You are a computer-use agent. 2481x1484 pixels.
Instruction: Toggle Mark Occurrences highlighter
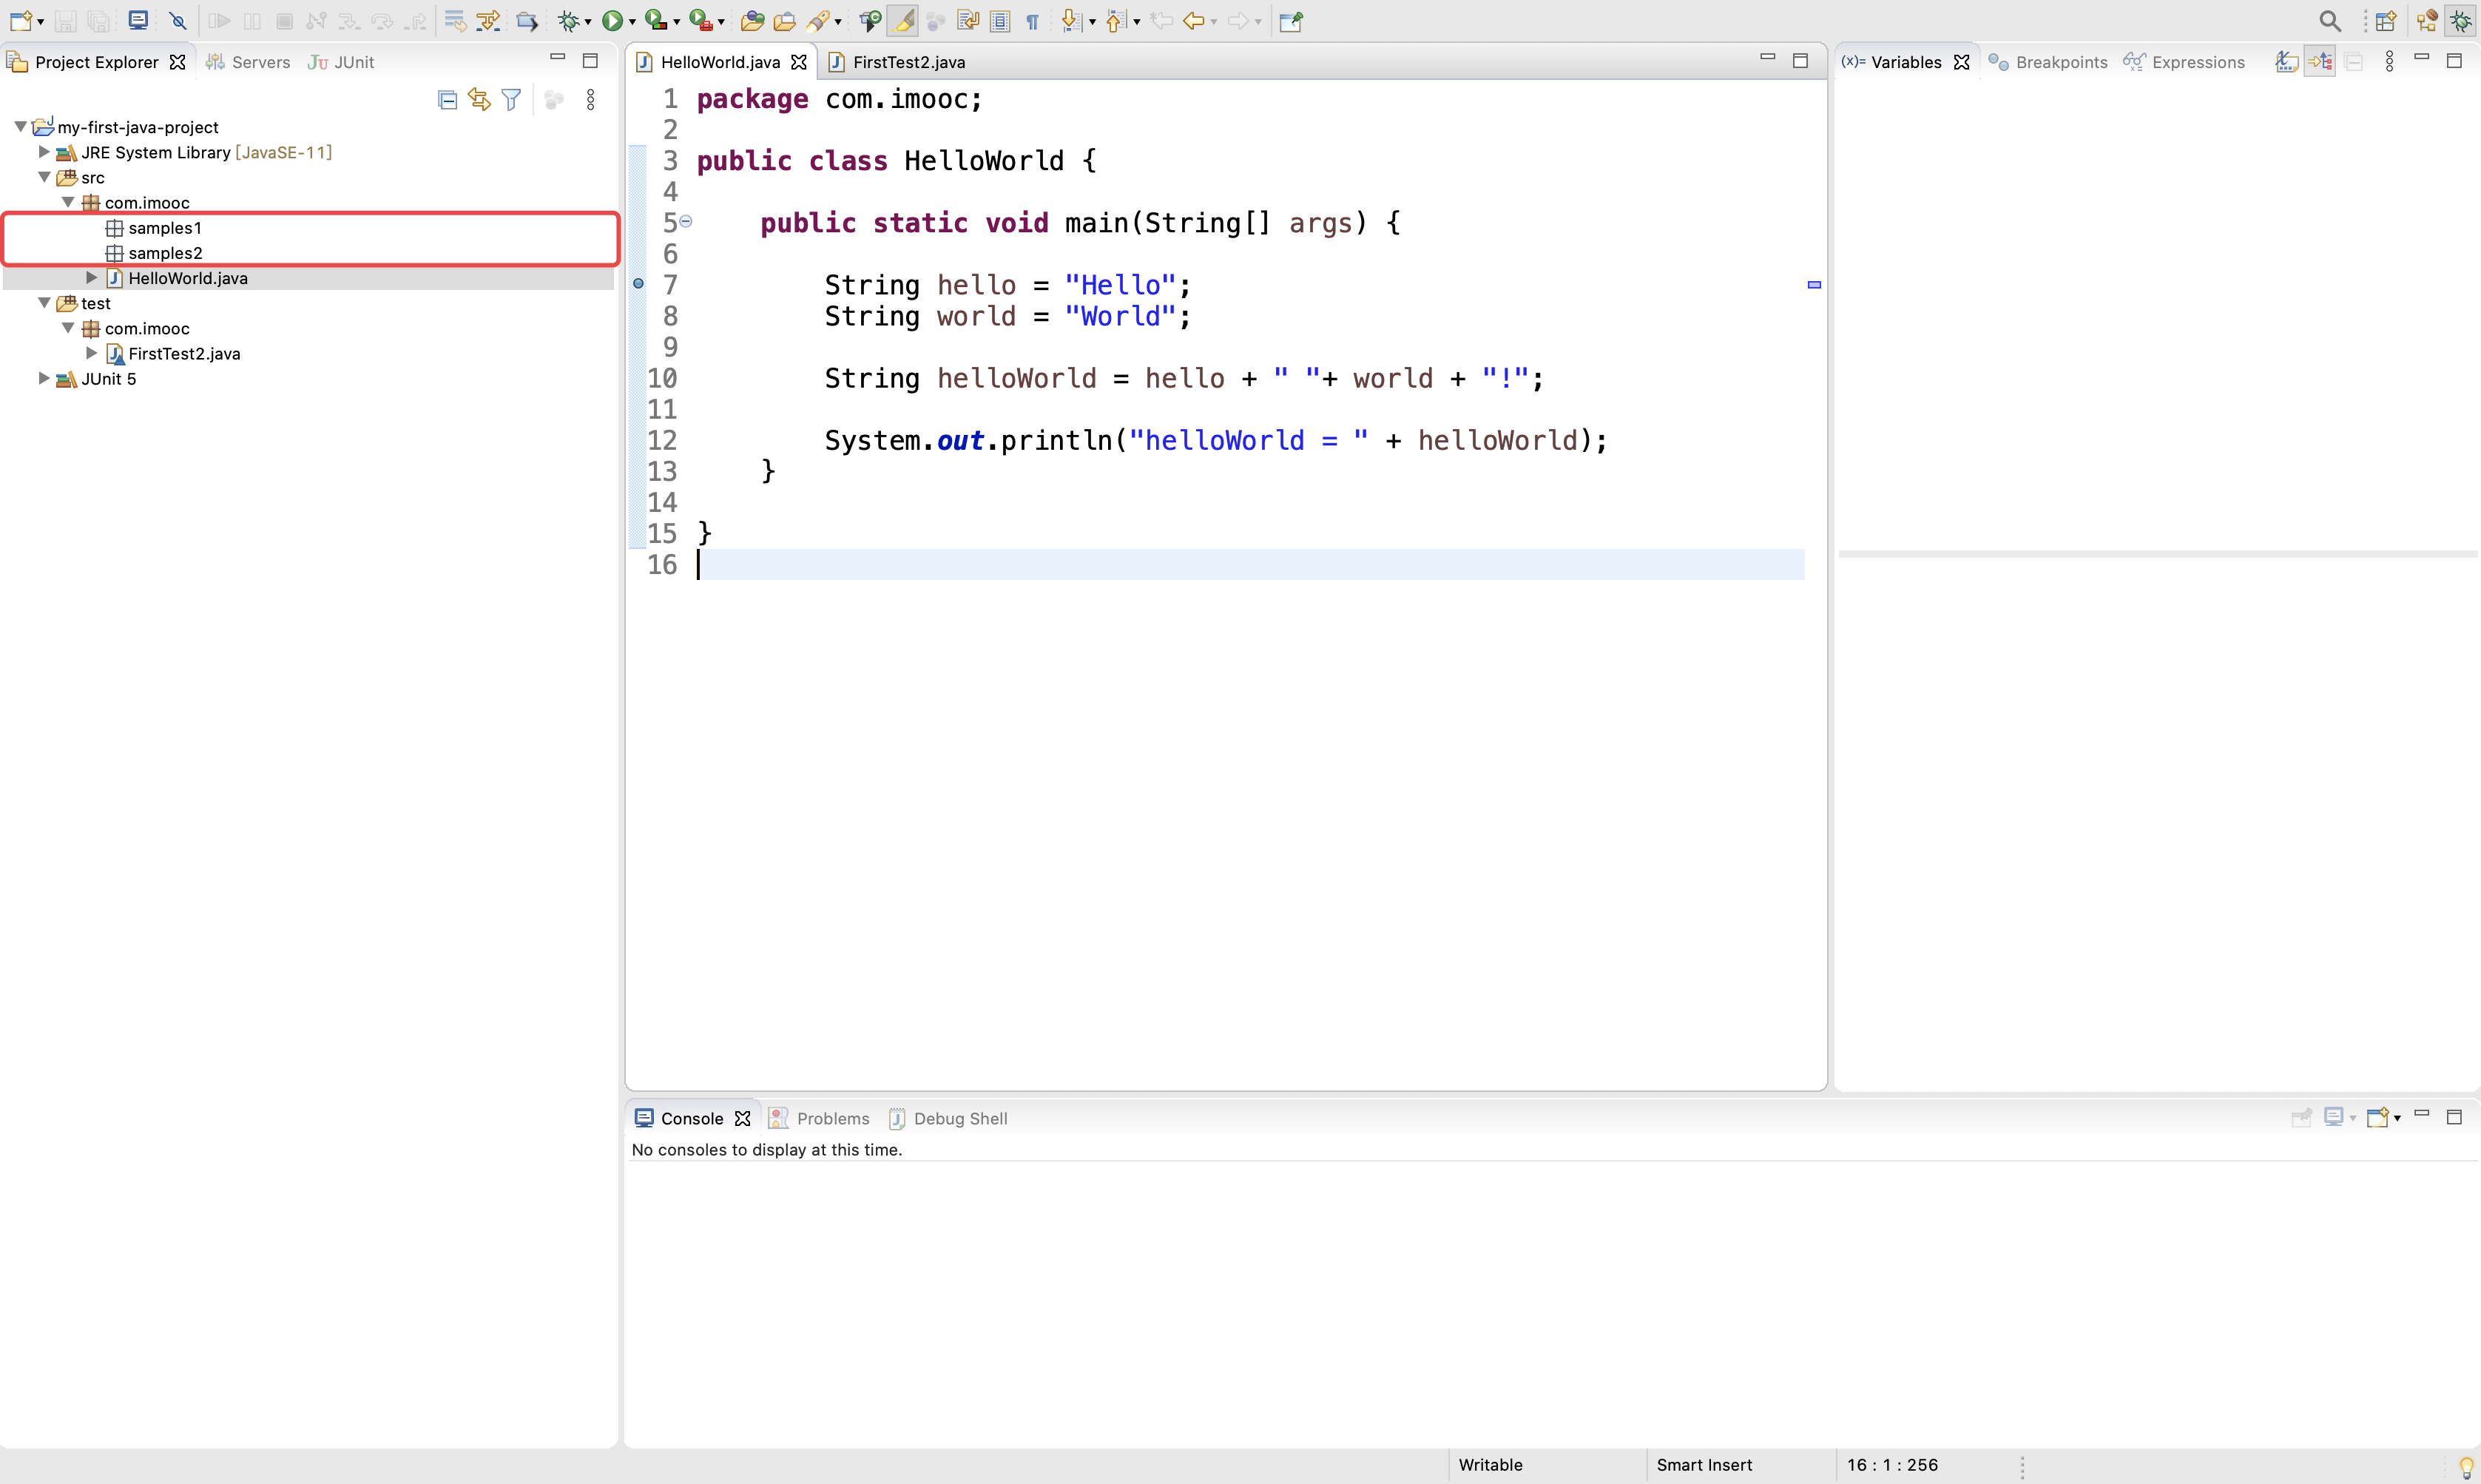click(x=902, y=21)
